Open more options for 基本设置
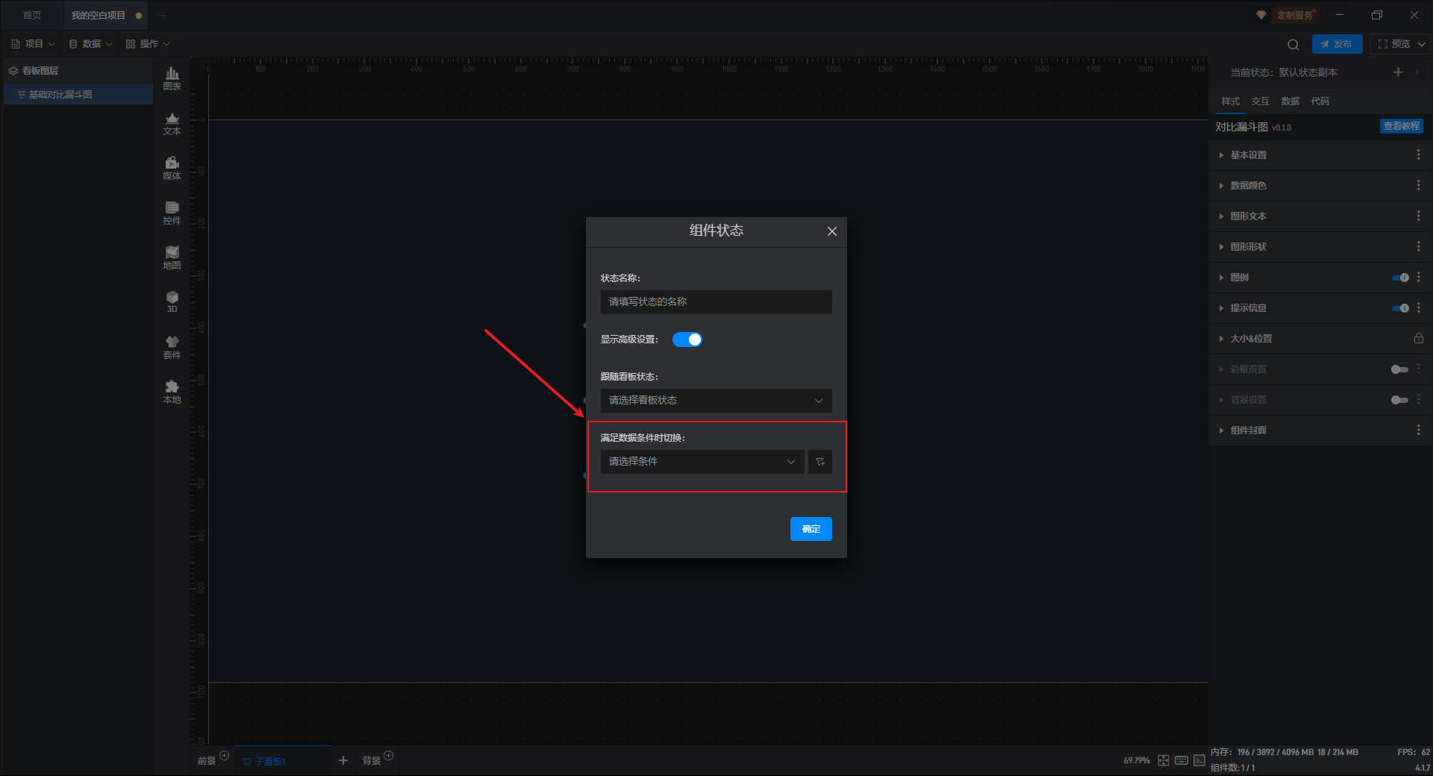 pos(1418,154)
